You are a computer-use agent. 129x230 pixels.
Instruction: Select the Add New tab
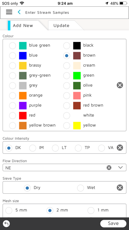23,25
